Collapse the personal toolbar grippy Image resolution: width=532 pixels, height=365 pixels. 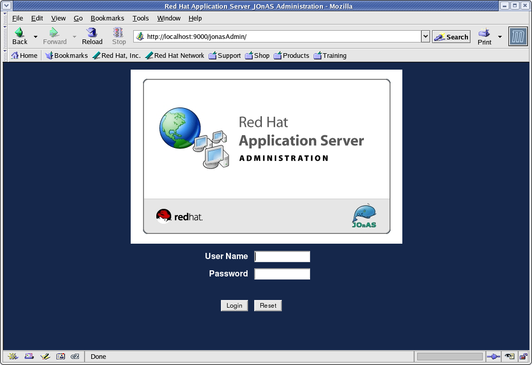[5, 56]
